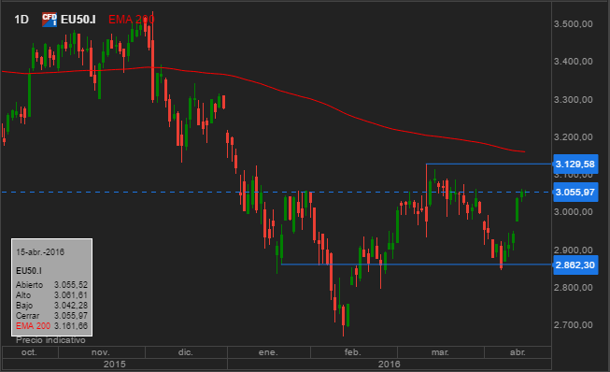The height and width of the screenshot is (372, 610).
Task: Click the Precio indicativo note below info box
Action: [x=50, y=340]
